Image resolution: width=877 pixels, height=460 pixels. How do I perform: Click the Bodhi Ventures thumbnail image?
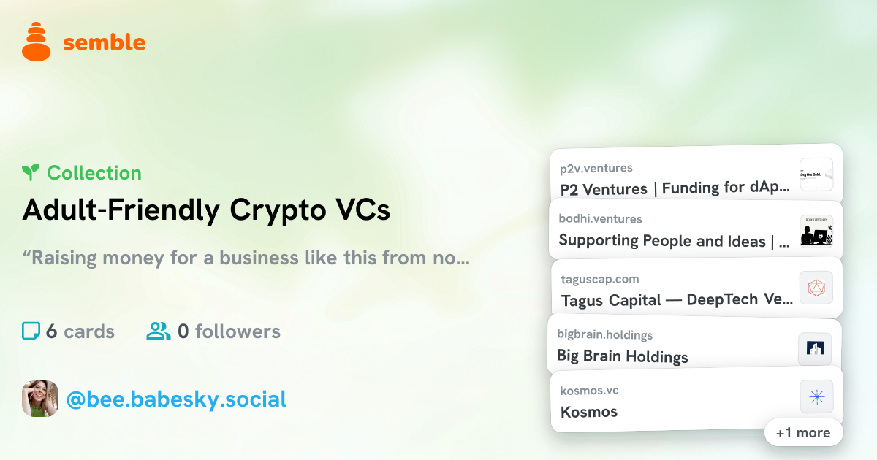[x=816, y=231]
